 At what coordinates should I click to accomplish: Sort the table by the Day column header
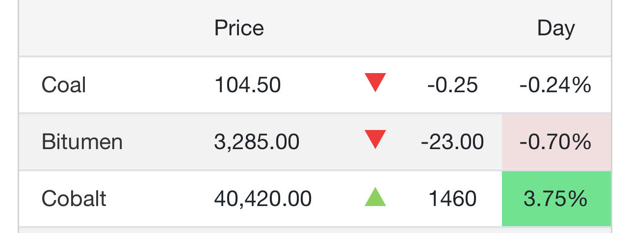[556, 28]
